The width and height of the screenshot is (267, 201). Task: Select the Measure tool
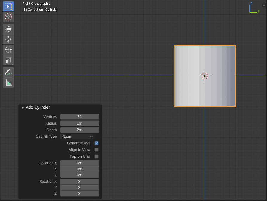[x=8, y=82]
